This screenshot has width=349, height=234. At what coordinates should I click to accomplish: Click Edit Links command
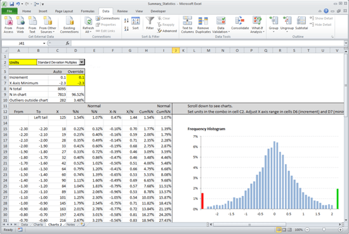click(x=105, y=31)
